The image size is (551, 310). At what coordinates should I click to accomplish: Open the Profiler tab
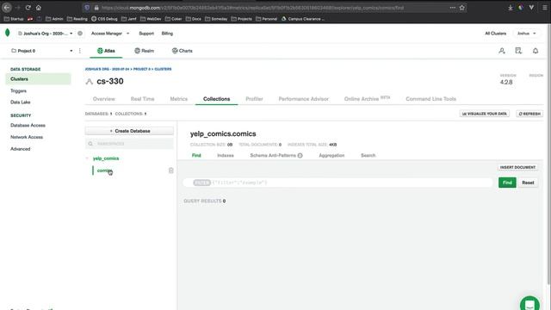click(254, 99)
